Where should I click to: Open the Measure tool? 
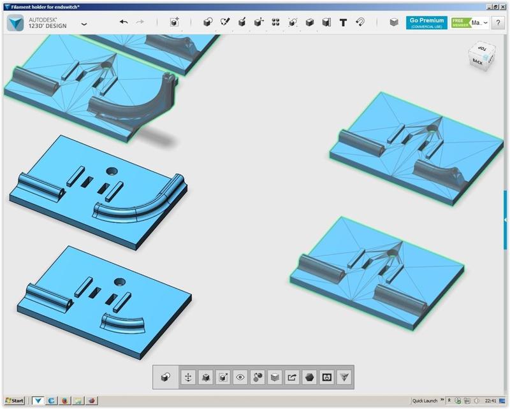(x=326, y=22)
